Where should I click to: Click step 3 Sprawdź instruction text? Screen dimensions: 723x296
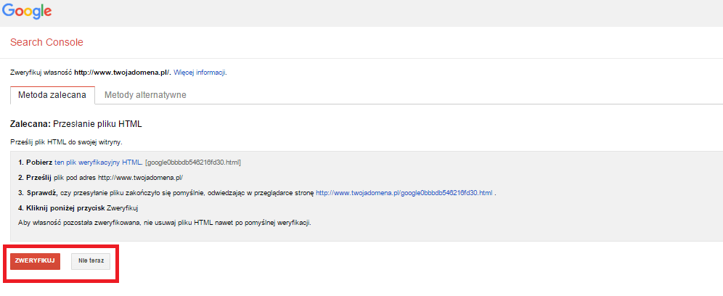(x=166, y=193)
